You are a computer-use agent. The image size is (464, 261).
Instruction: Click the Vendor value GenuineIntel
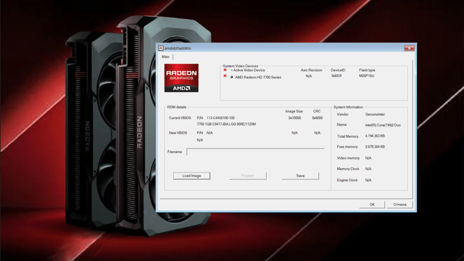[x=375, y=114]
